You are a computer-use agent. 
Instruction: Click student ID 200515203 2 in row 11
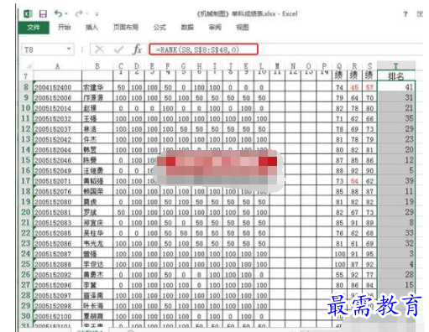click(57, 118)
